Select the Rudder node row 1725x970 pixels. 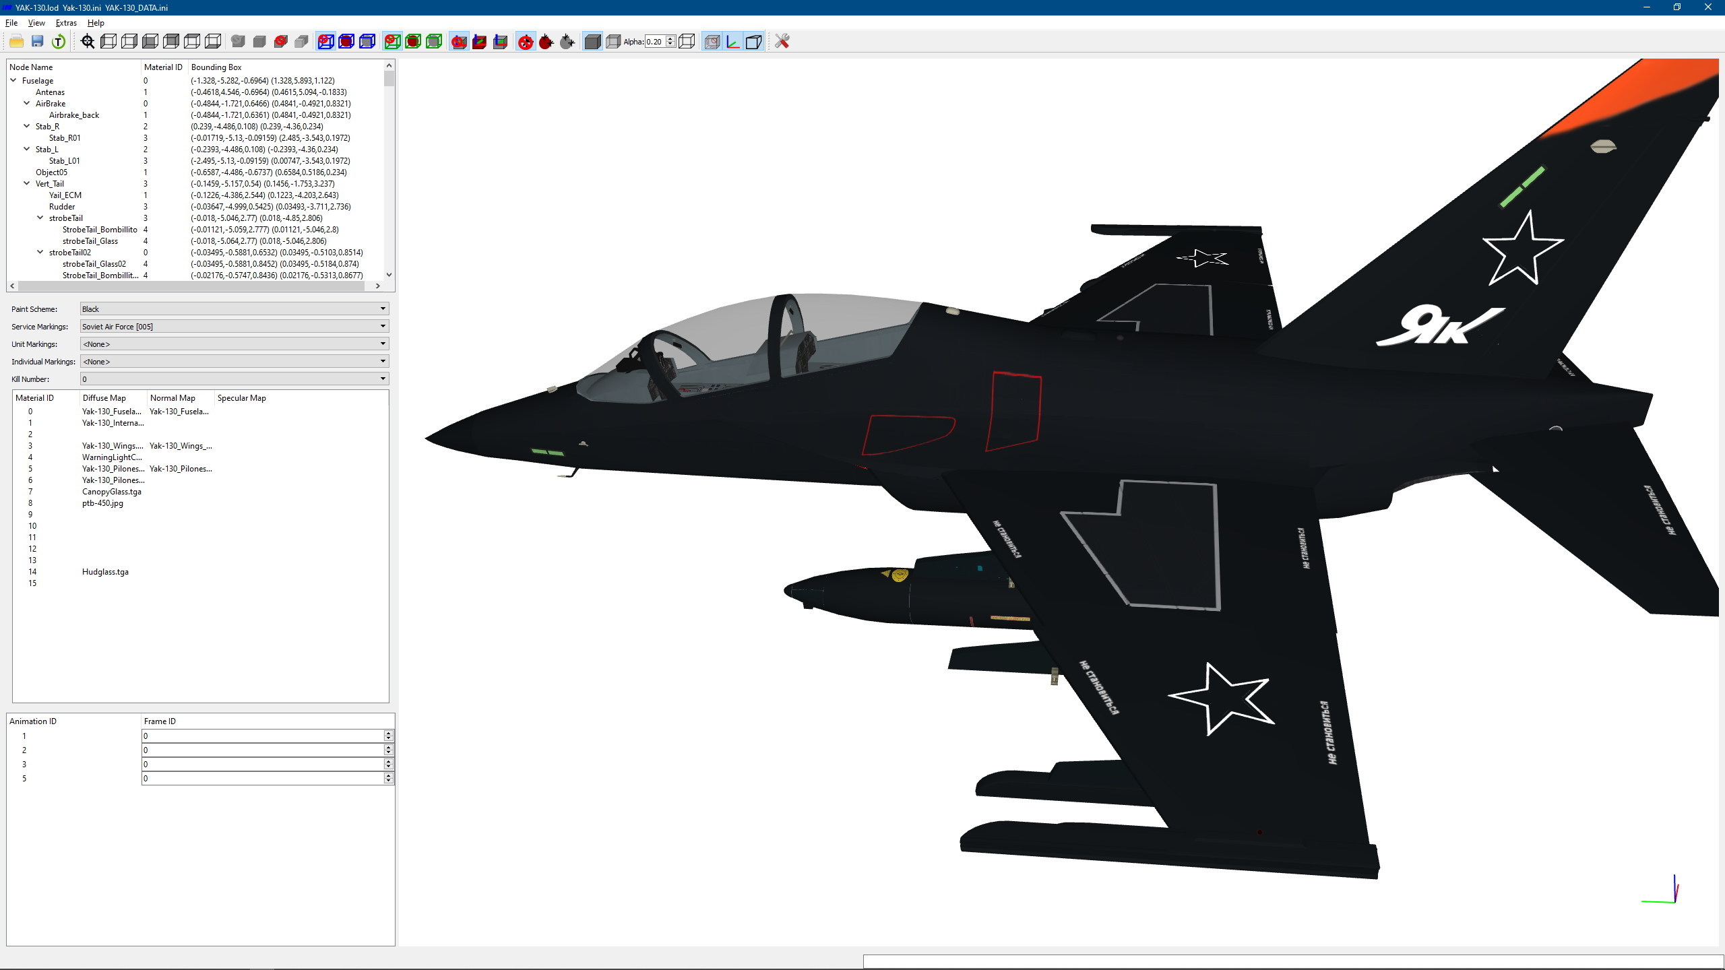click(x=195, y=207)
